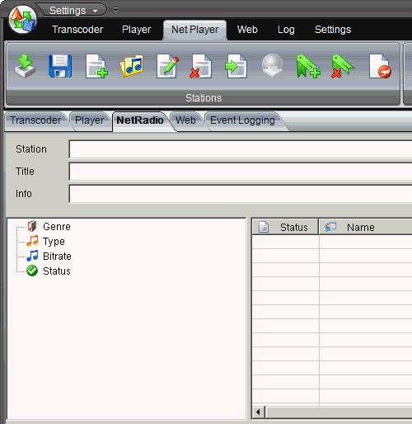Sort list by Status column header
The width and height of the screenshot is (412, 424).
pyautogui.click(x=285, y=227)
